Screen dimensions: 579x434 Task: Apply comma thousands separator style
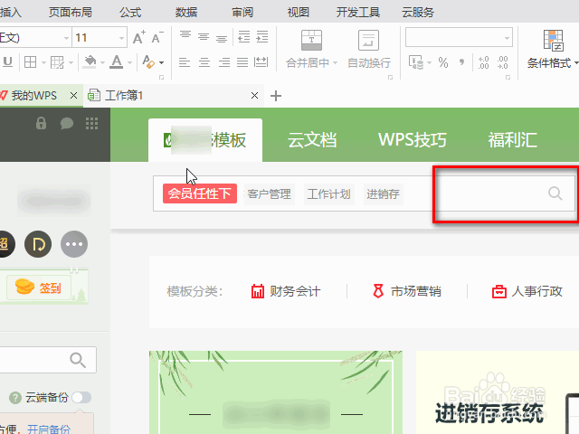pyautogui.click(x=461, y=62)
